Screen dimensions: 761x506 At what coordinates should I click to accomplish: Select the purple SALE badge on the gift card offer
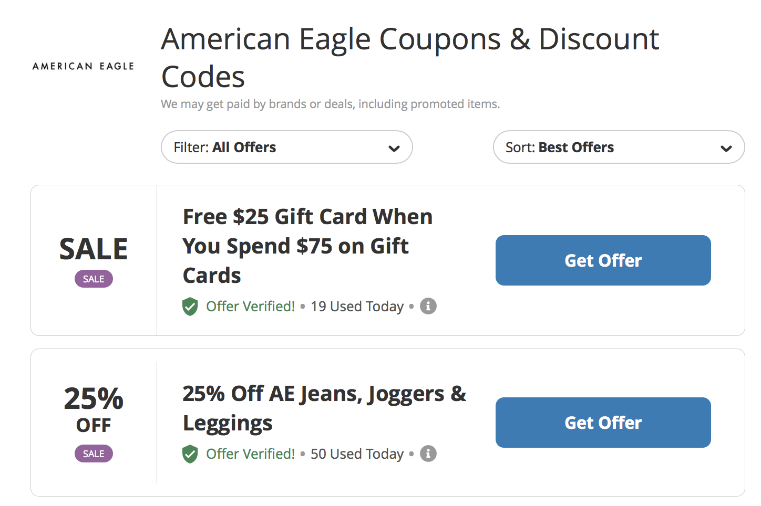[94, 279]
